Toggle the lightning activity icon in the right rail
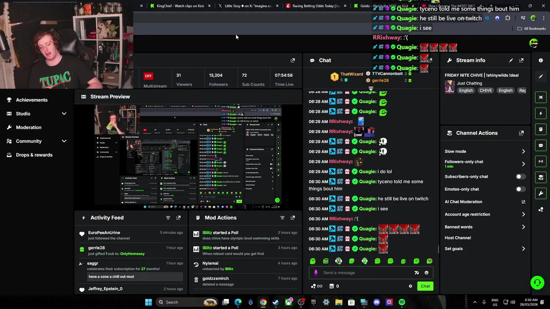The height and width of the screenshot is (309, 550). 541,113
